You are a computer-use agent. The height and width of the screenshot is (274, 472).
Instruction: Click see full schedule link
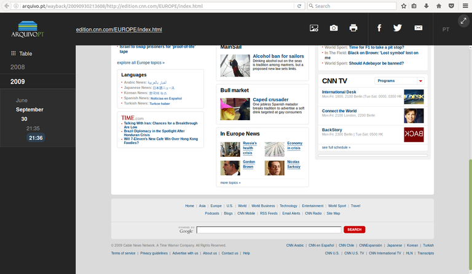(336, 147)
